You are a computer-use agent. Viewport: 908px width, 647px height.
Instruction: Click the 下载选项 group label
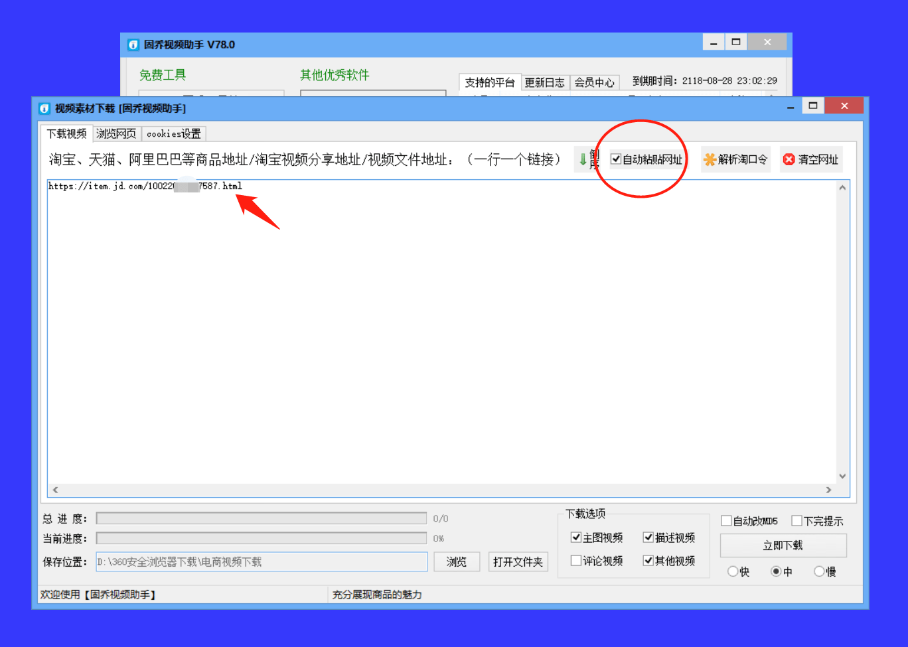coord(585,514)
